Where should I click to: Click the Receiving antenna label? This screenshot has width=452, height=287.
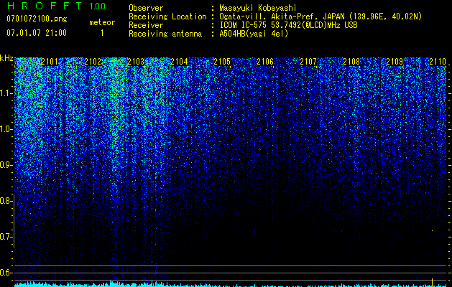(165, 34)
